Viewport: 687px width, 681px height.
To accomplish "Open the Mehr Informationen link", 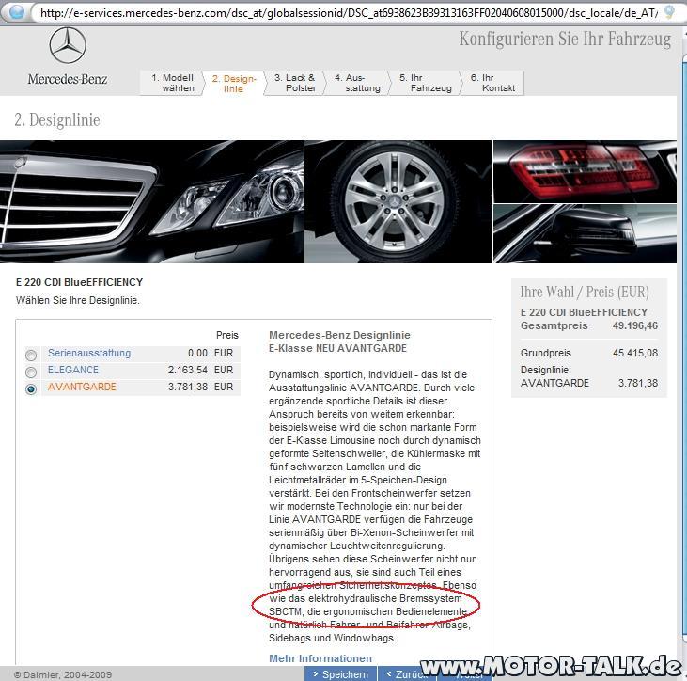I will (x=320, y=658).
